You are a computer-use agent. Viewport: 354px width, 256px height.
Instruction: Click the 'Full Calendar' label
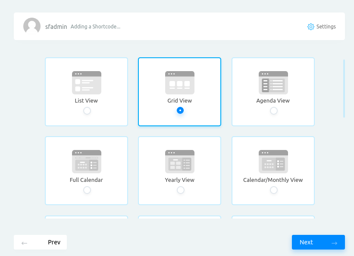86,180
